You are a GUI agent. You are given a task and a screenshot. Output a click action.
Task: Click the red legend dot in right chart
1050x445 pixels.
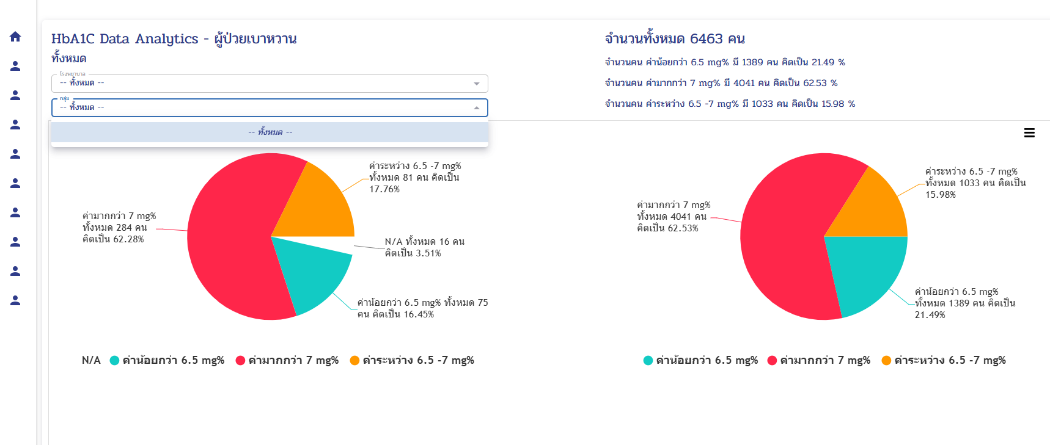tap(772, 360)
